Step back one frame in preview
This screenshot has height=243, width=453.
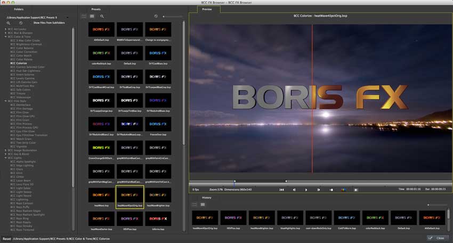click(294, 190)
